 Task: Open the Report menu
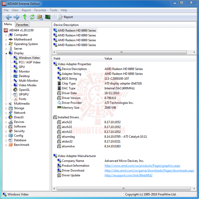26,10
